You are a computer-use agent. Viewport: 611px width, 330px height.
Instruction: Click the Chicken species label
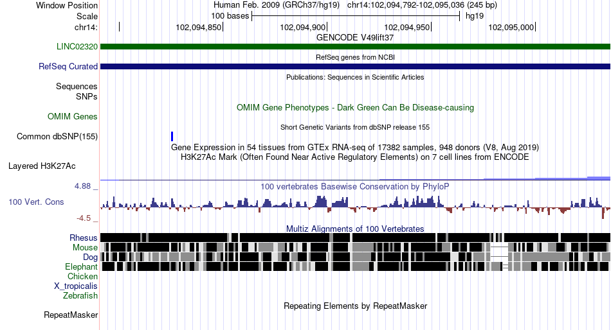pyautogui.click(x=82, y=276)
